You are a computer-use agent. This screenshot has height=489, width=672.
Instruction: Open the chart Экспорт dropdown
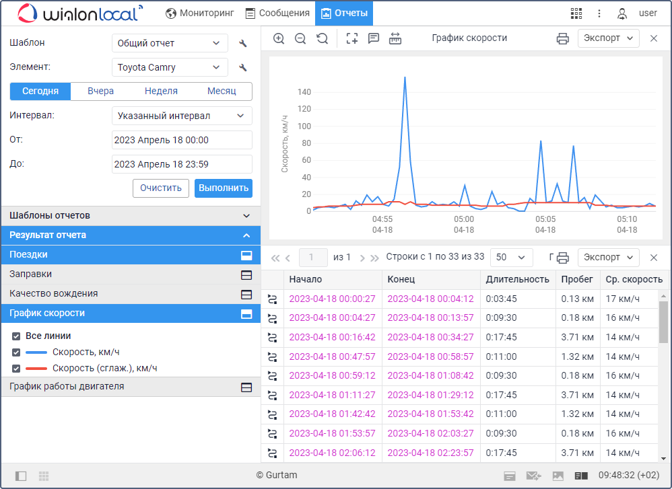pos(608,38)
